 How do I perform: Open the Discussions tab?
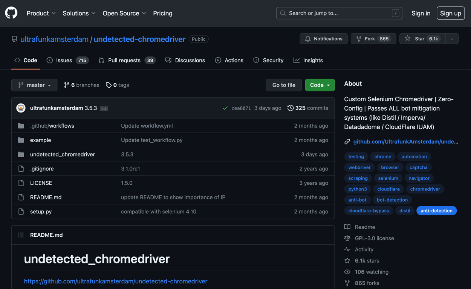(185, 60)
